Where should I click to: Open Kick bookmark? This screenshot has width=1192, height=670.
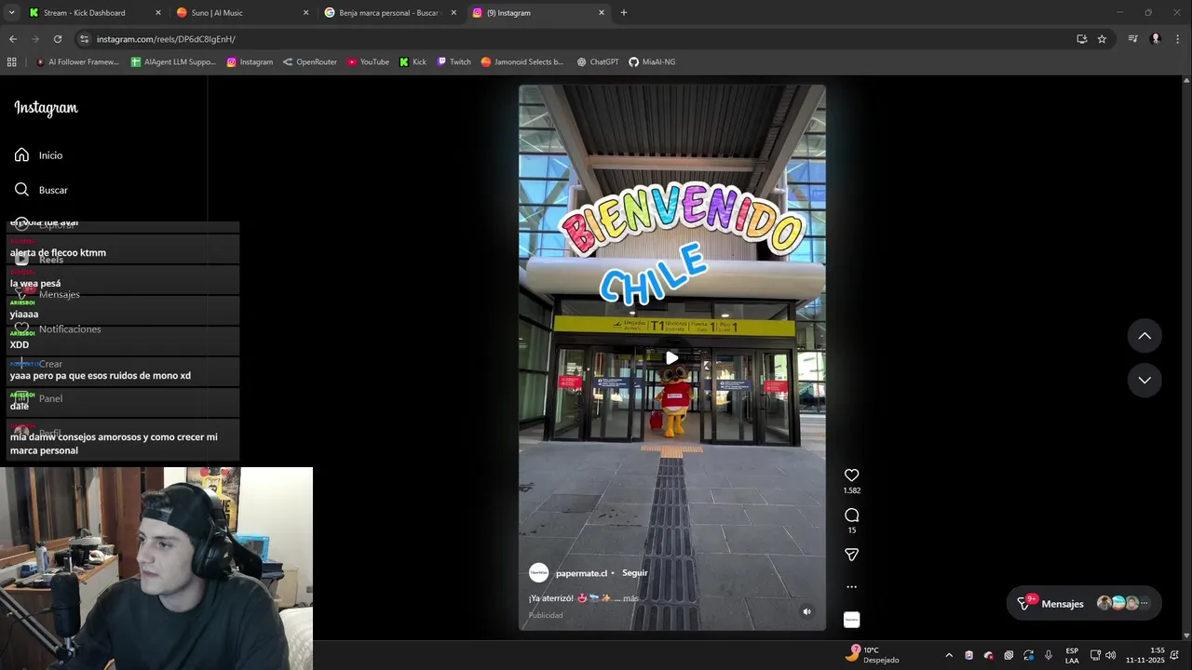pyautogui.click(x=413, y=62)
